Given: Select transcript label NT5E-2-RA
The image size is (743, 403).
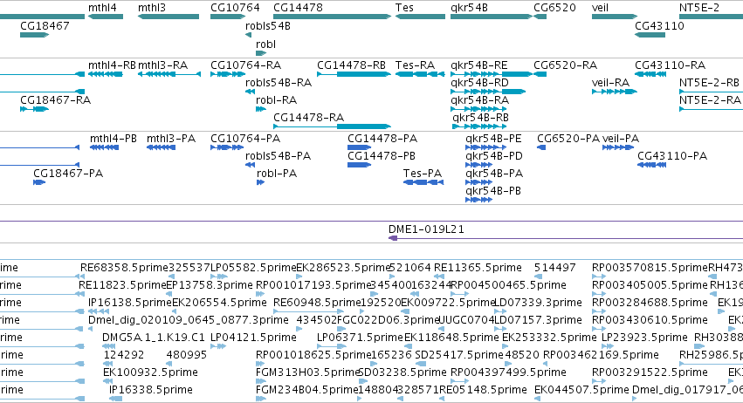Looking at the screenshot, I should 709,100.
